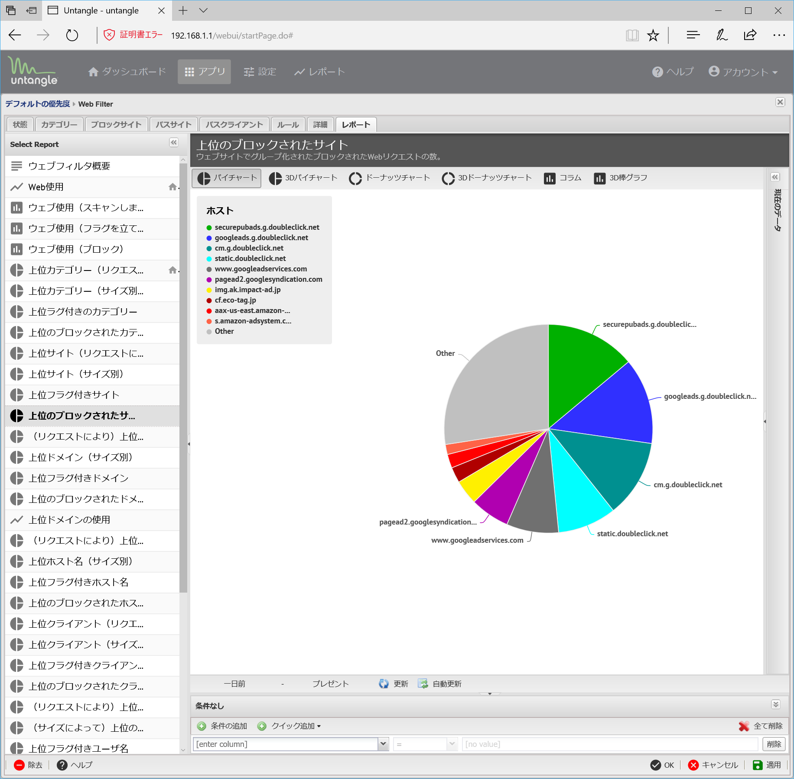The width and height of the screenshot is (794, 779).
Task: Click the 証明書エラー certificate error indicator
Action: click(133, 35)
